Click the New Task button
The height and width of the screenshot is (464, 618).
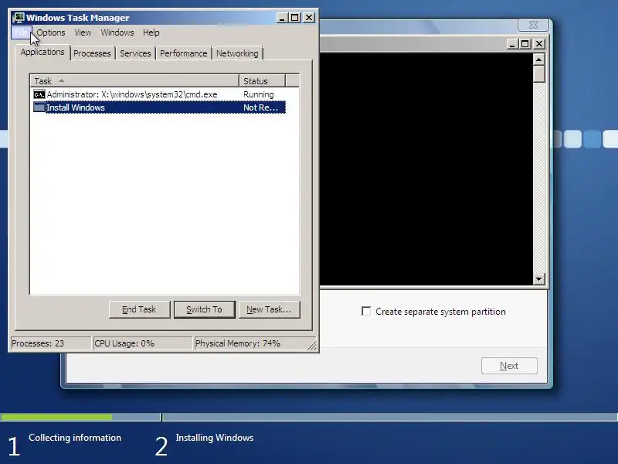269,309
